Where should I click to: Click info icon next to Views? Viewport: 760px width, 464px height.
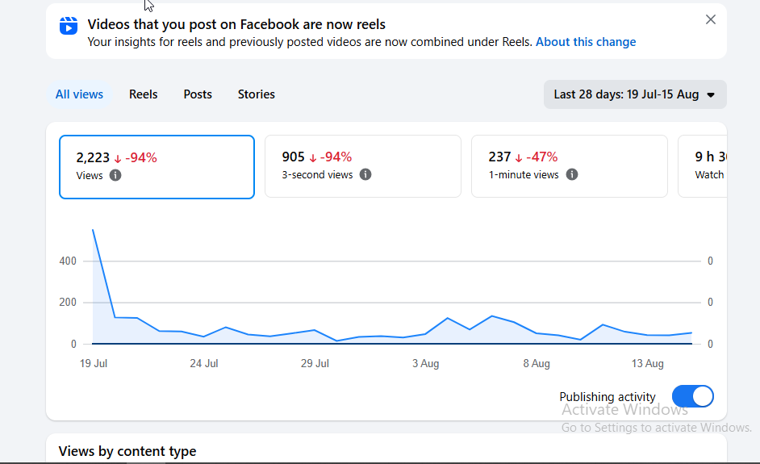[x=115, y=175]
